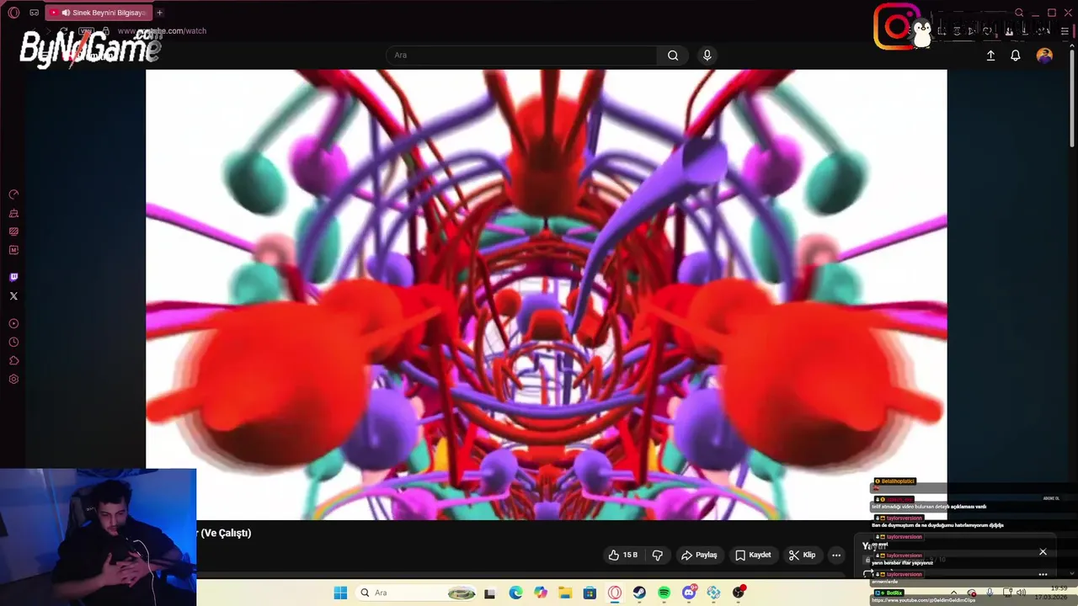The height and width of the screenshot is (606, 1078).
Task: Open Opera's search tabs magnifier in title bar
Action: [x=1019, y=13]
